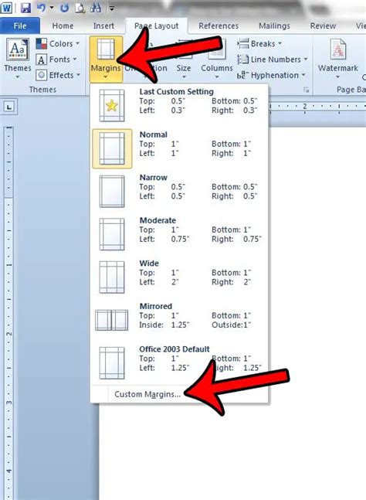Viewport: 366px width, 500px height.
Task: Switch to the References tab
Action: (219, 26)
